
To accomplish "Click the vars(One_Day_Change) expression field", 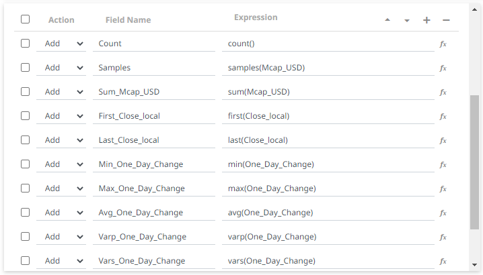I will (x=328, y=261).
